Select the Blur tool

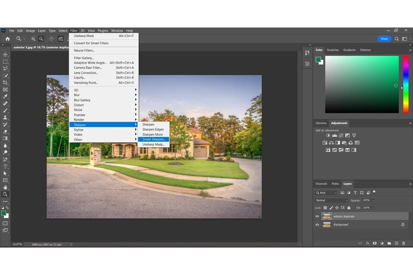point(5,145)
